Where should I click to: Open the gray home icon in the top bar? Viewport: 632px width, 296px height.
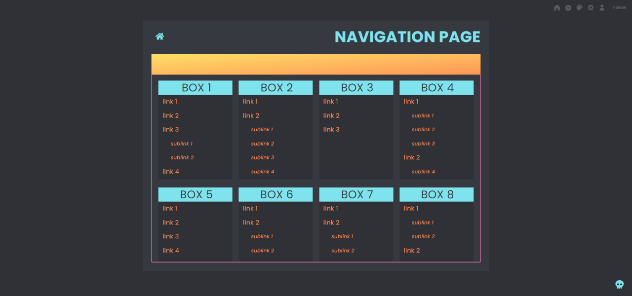tap(557, 8)
